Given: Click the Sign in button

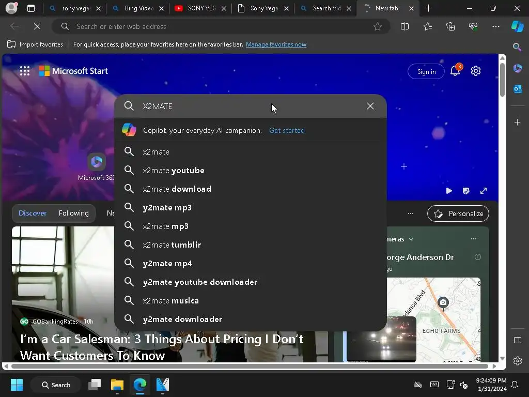Looking at the screenshot, I should pos(426,71).
